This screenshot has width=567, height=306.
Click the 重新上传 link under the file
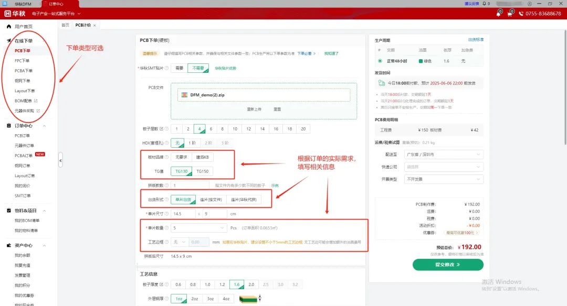254,109
